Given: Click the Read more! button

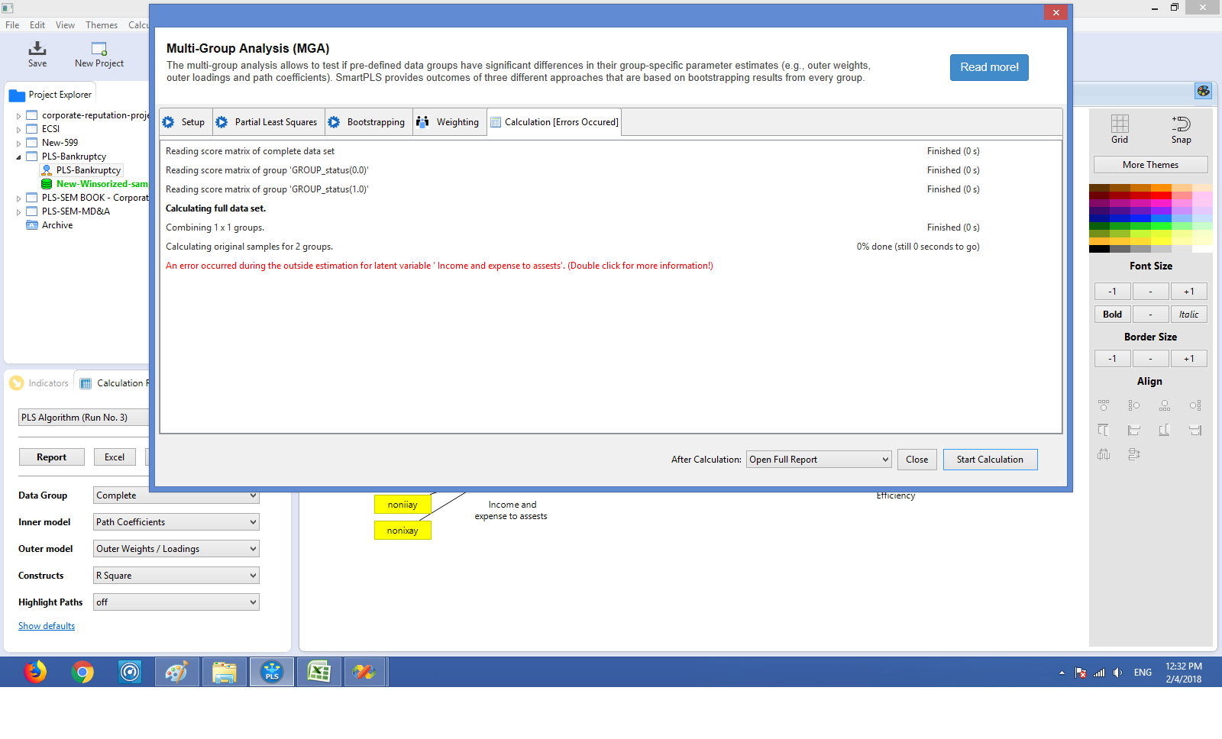Looking at the screenshot, I should coord(989,67).
